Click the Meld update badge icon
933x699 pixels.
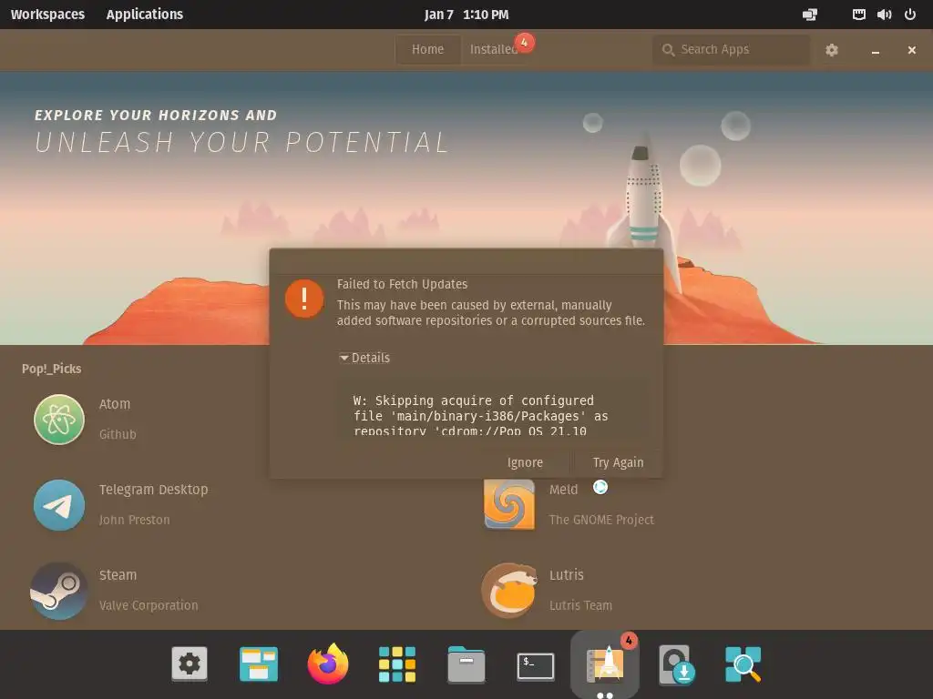click(x=600, y=487)
